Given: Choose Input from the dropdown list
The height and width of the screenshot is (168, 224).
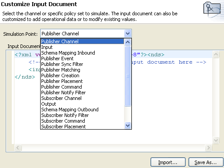Looking at the screenshot, I should pyautogui.click(x=83, y=47).
